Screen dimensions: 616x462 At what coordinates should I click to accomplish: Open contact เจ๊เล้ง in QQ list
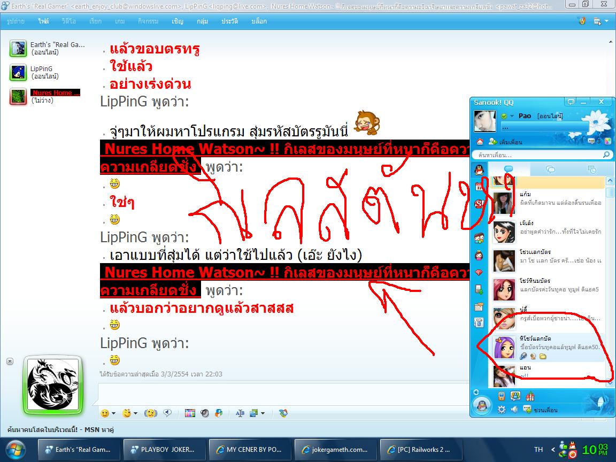547,232
